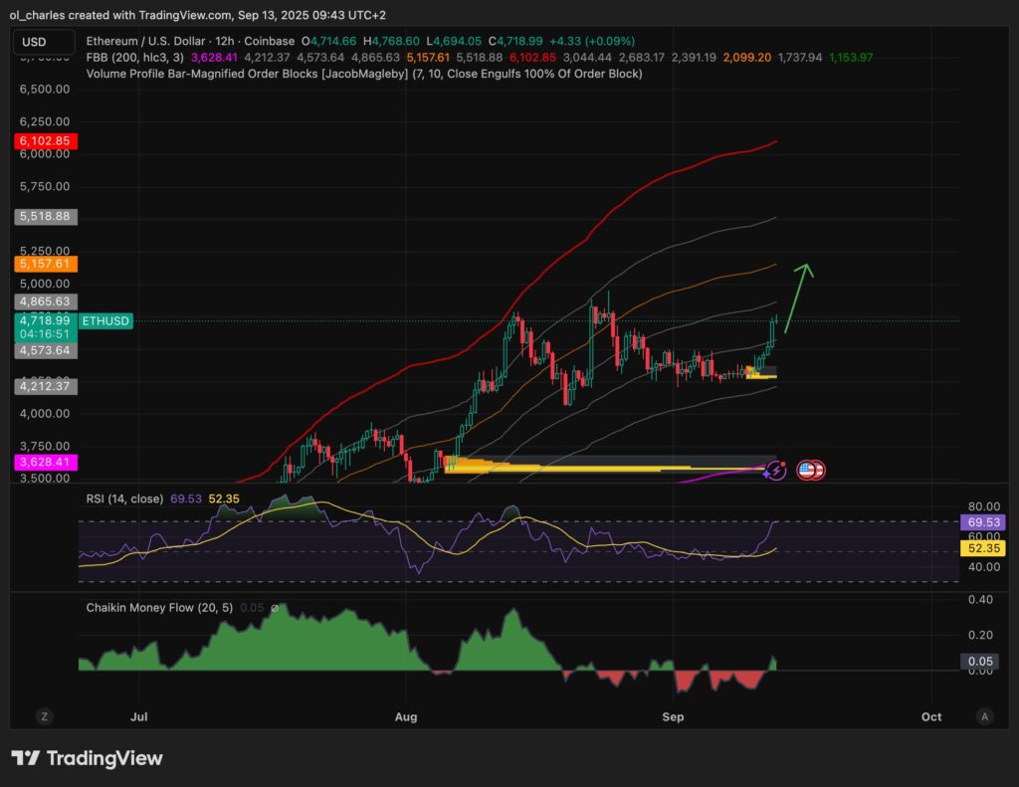Viewport: 1019px width, 787px height.
Task: Select the Sep label on the time axis
Action: coord(673,716)
